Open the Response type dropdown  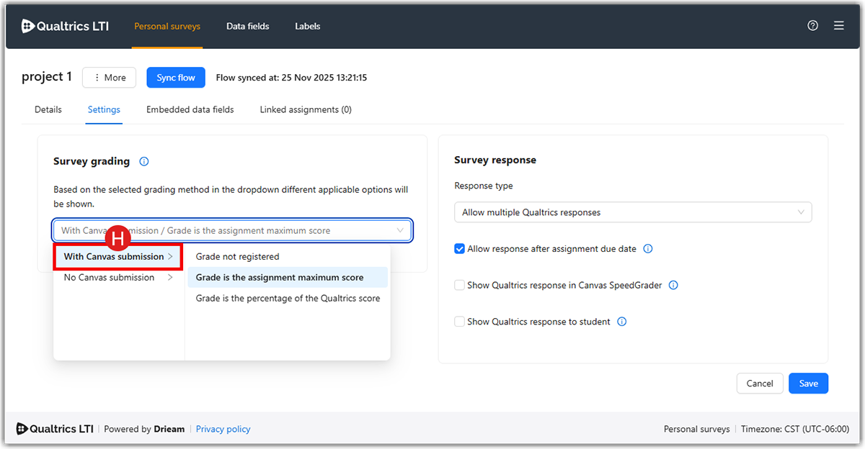tap(632, 212)
